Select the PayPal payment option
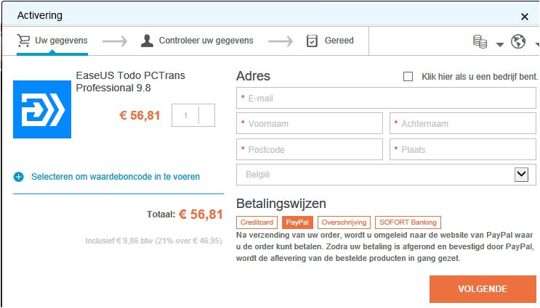540x308 pixels. (x=297, y=222)
